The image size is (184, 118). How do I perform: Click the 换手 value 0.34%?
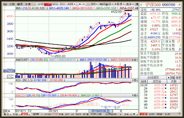[x=156, y=49]
